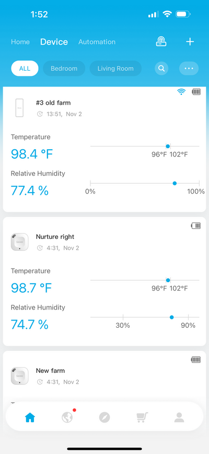Click #3 old farm humidity slider dot
This screenshot has height=454, width=209.
[175, 183]
